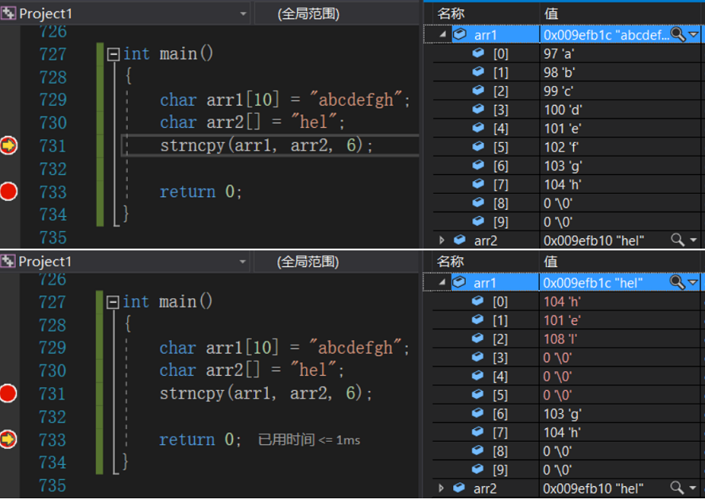The width and height of the screenshot is (705, 499).
Task: Click the arr1 variable cube icon in bottom panel
Action: pos(459,282)
